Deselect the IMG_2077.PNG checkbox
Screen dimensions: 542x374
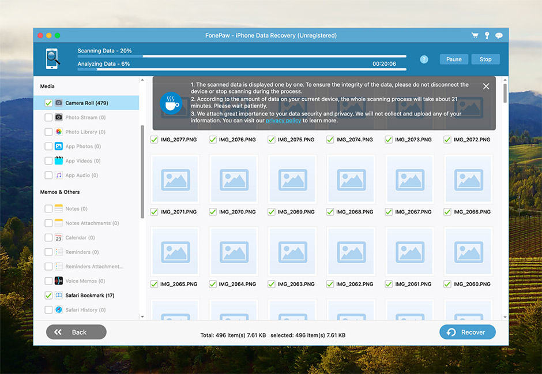[x=154, y=140]
